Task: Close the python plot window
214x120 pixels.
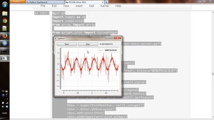Action: (x=117, y=38)
